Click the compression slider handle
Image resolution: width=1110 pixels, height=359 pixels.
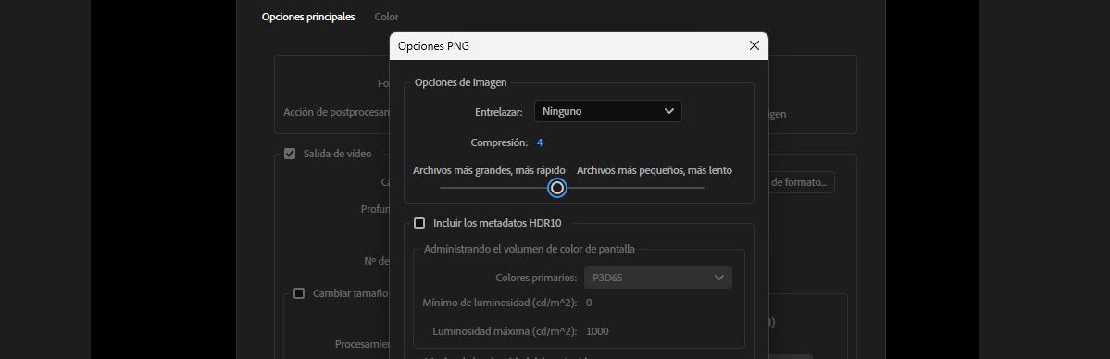point(557,188)
